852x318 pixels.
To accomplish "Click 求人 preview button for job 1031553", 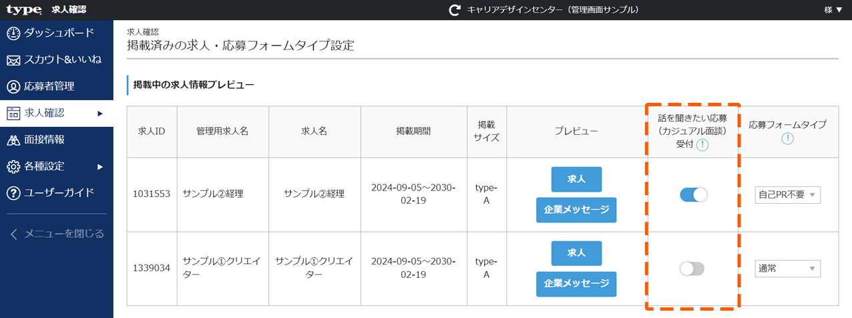I will [x=576, y=179].
